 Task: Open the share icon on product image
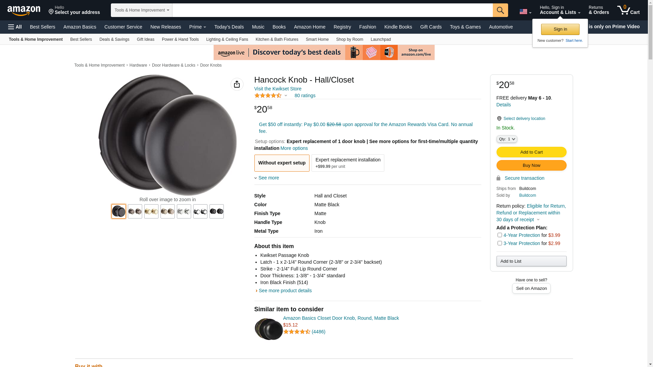(x=237, y=84)
